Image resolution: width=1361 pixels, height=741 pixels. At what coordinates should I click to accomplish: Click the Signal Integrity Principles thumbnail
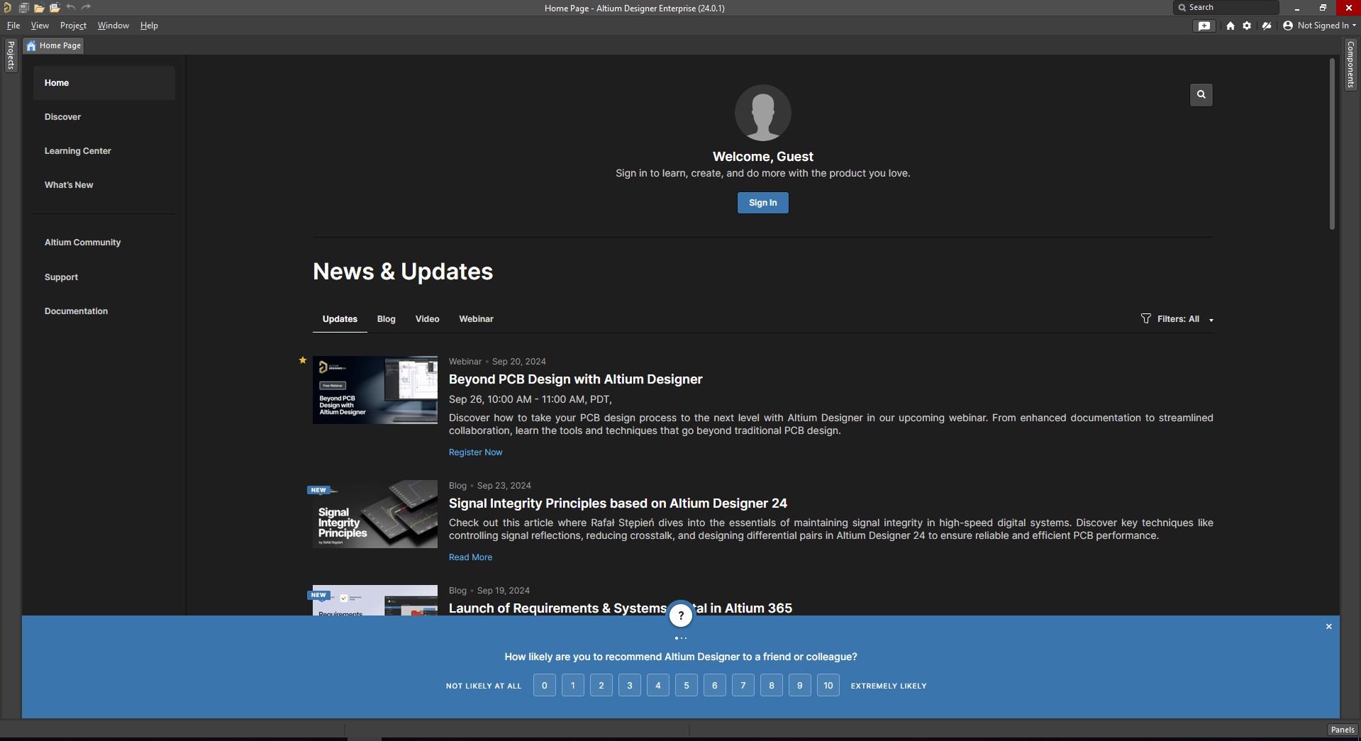point(375,514)
